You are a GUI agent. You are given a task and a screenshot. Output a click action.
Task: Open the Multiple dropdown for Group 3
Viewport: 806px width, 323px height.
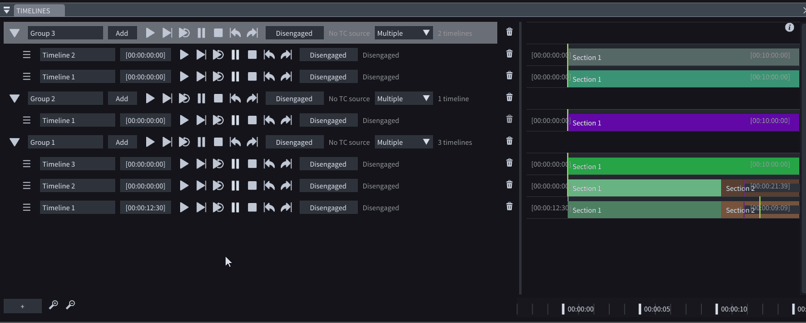(403, 33)
